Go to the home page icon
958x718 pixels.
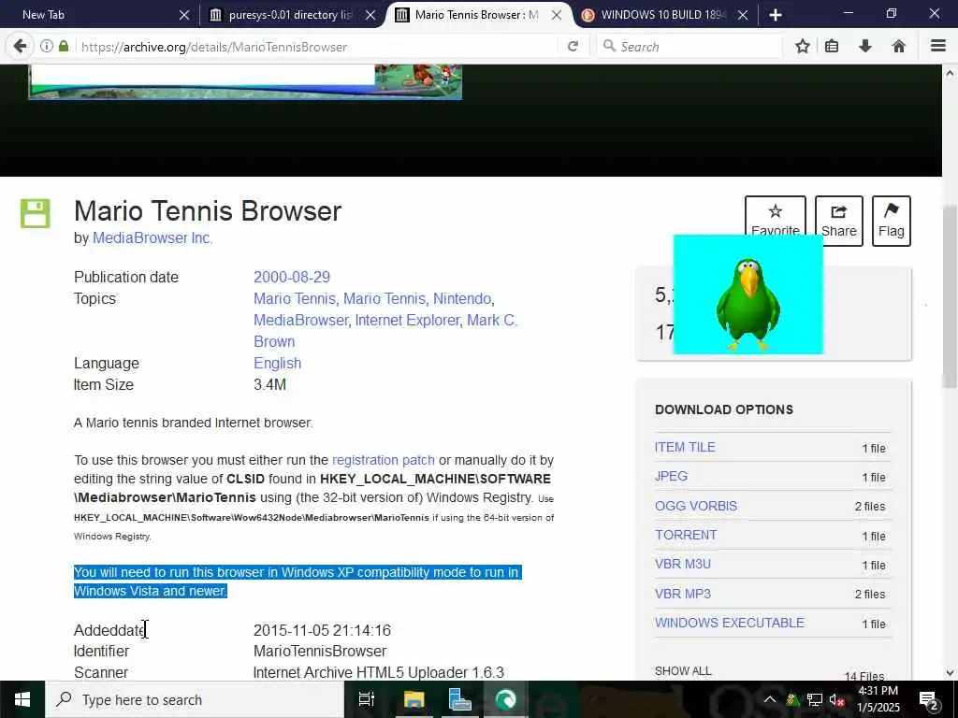[899, 47]
